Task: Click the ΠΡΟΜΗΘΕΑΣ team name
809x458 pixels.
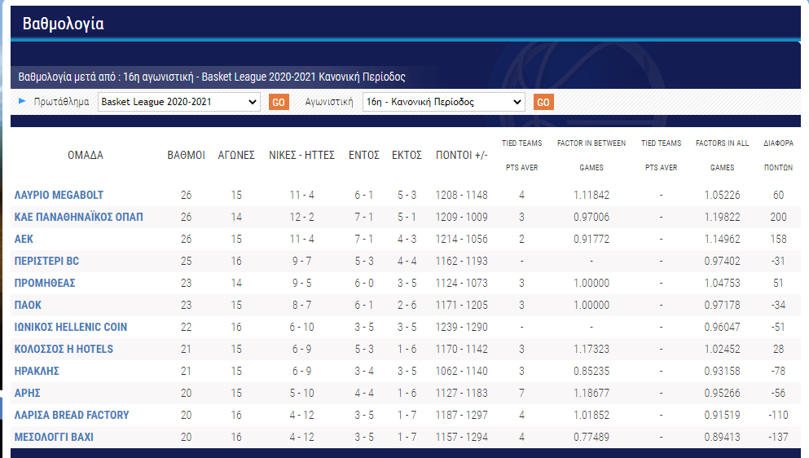Action: point(45,283)
